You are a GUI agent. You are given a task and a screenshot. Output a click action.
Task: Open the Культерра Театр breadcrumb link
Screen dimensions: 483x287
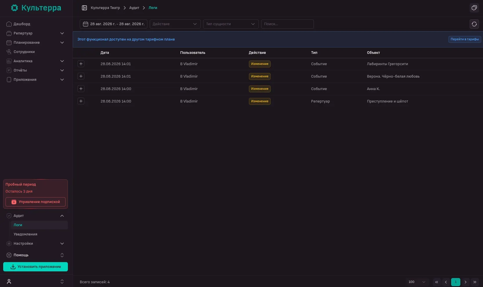coord(105,8)
